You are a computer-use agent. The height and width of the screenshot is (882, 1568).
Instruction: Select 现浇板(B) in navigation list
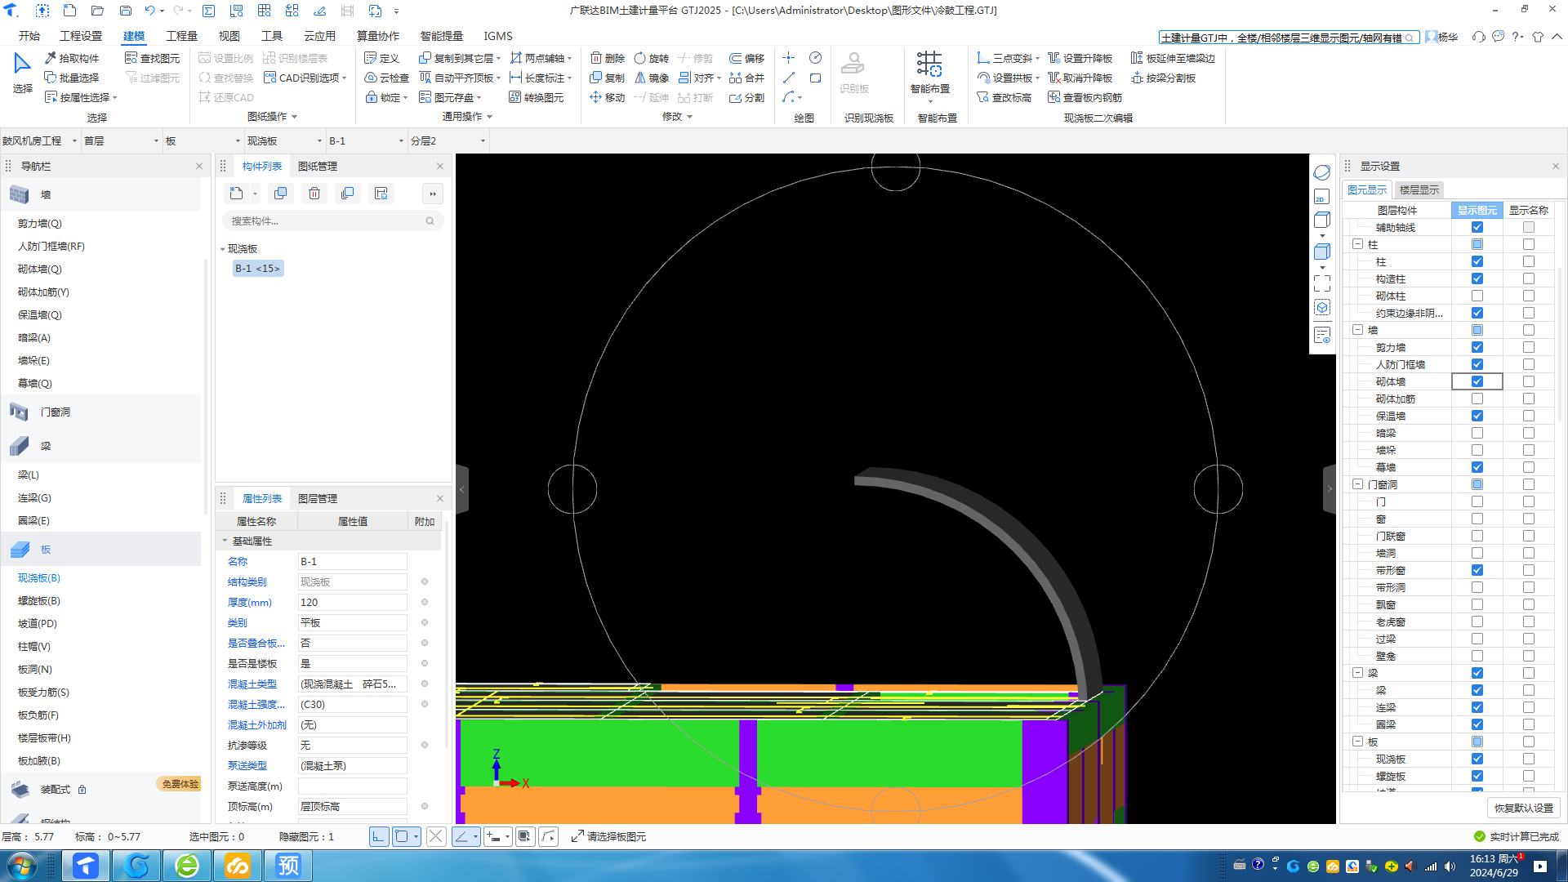pos(39,578)
